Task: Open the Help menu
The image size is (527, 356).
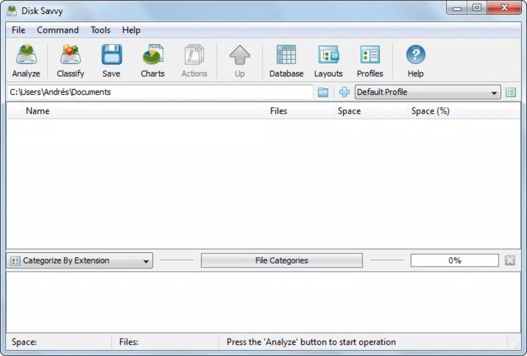Action: coord(131,30)
